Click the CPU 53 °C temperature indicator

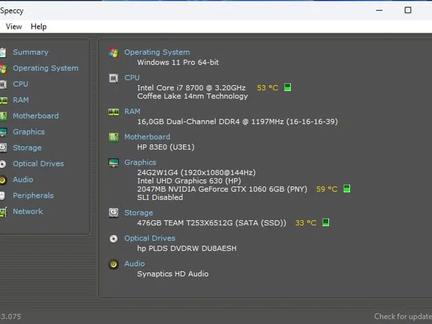(287, 87)
